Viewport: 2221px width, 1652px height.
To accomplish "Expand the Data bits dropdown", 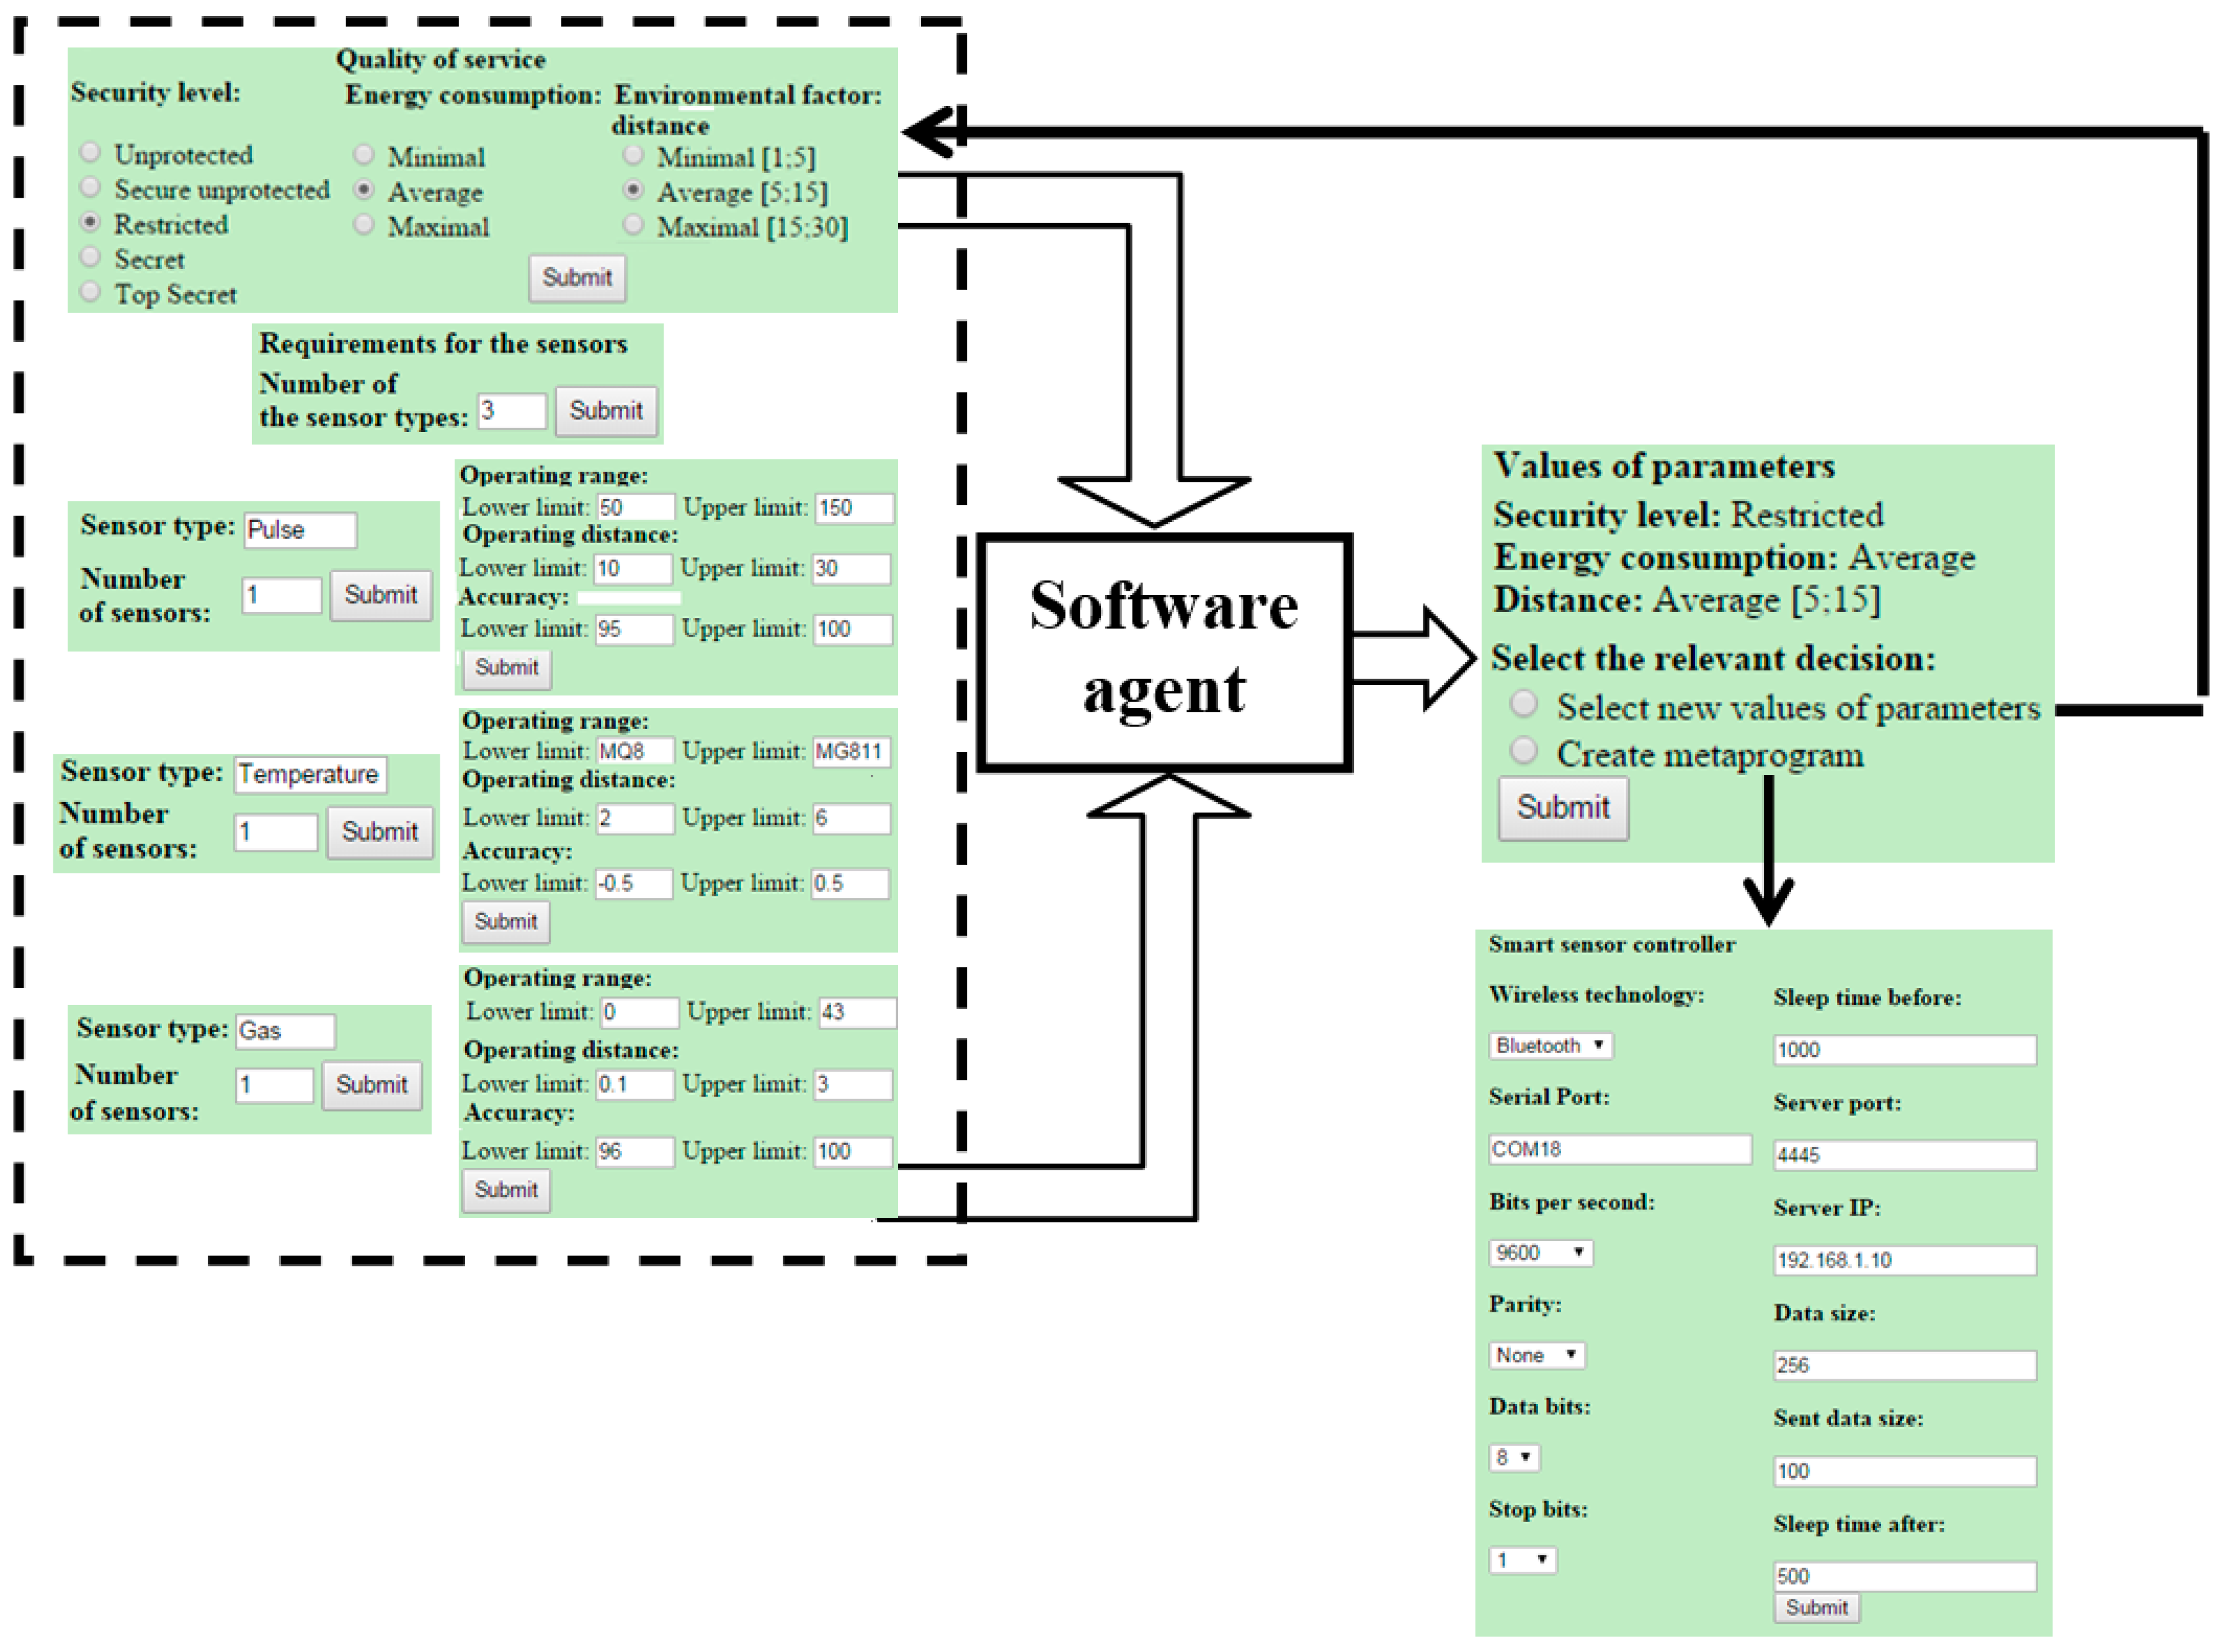I will point(1515,1458).
